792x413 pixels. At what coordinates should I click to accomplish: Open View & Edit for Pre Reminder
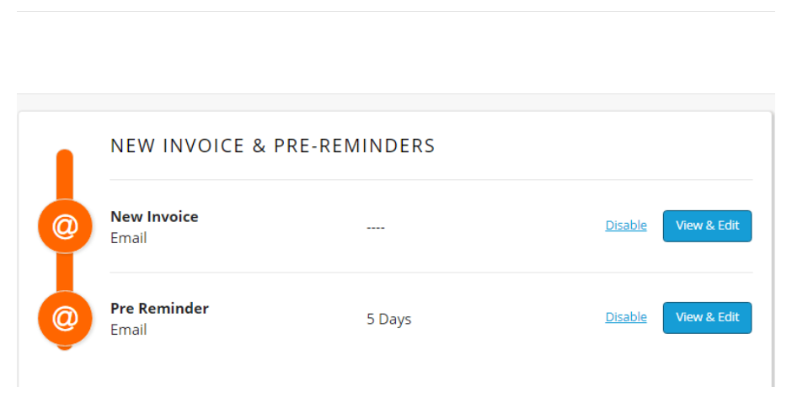click(x=707, y=318)
